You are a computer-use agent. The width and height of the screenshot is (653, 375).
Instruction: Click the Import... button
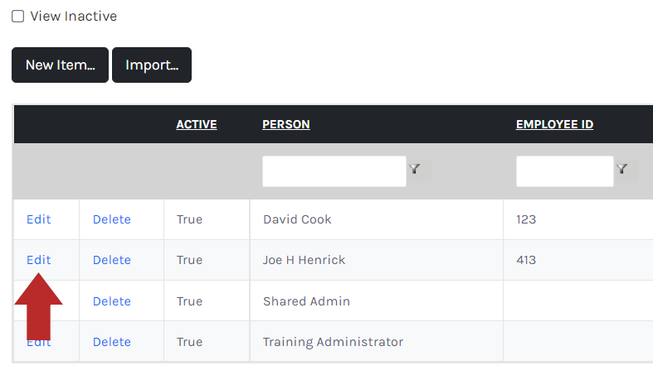152,65
